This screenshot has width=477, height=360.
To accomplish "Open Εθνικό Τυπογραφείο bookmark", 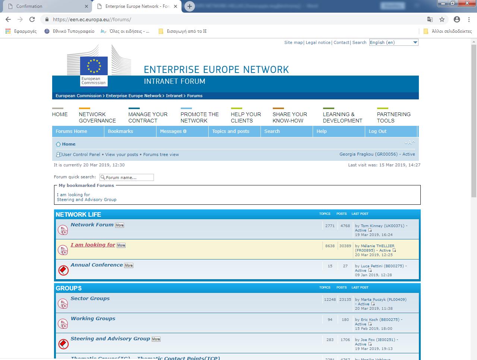I will [x=69, y=31].
